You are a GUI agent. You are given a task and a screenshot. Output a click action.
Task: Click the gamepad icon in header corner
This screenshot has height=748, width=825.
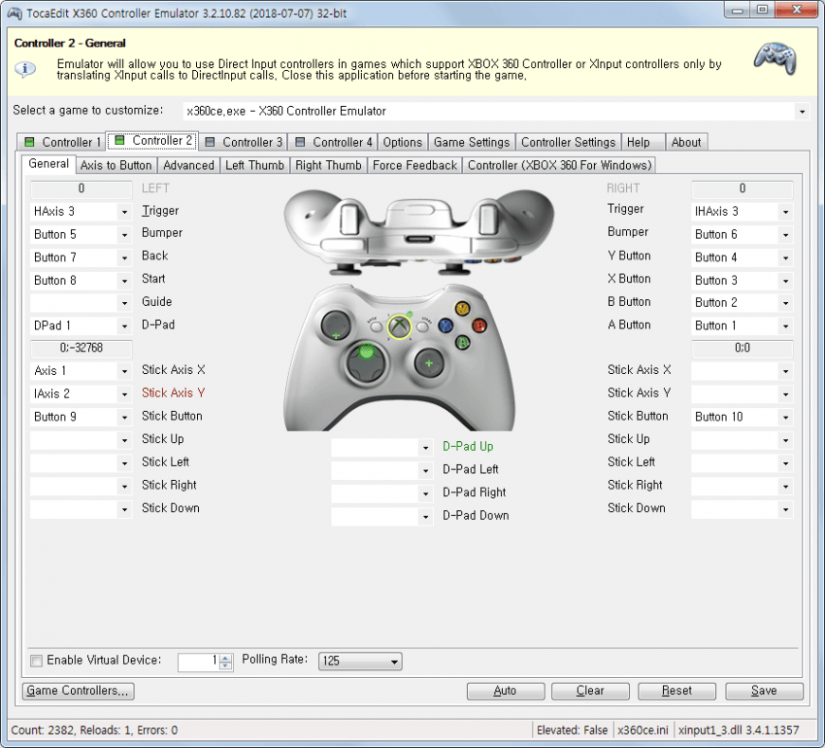(775, 58)
